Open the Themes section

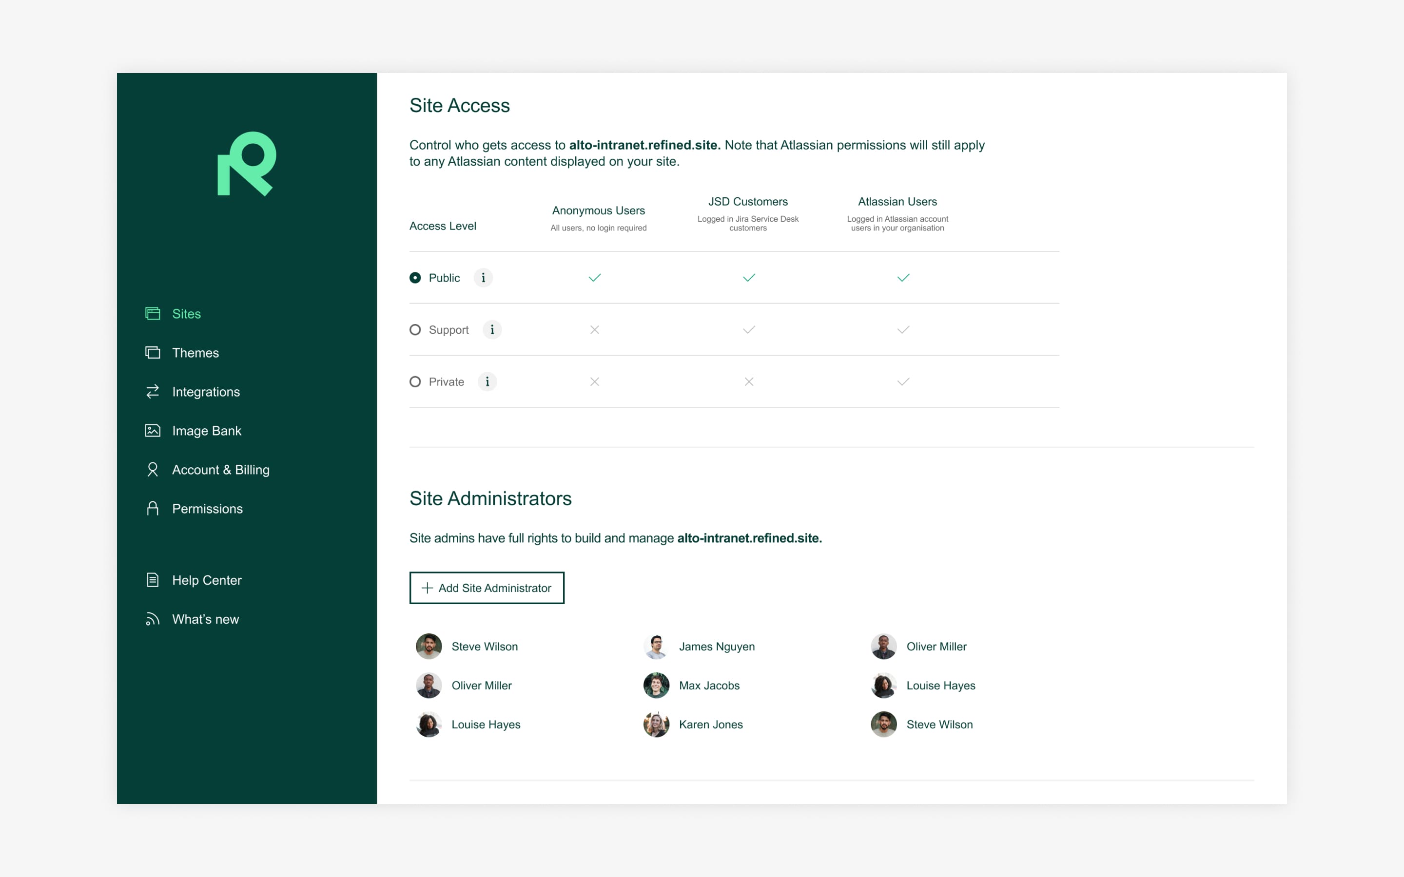click(x=194, y=353)
